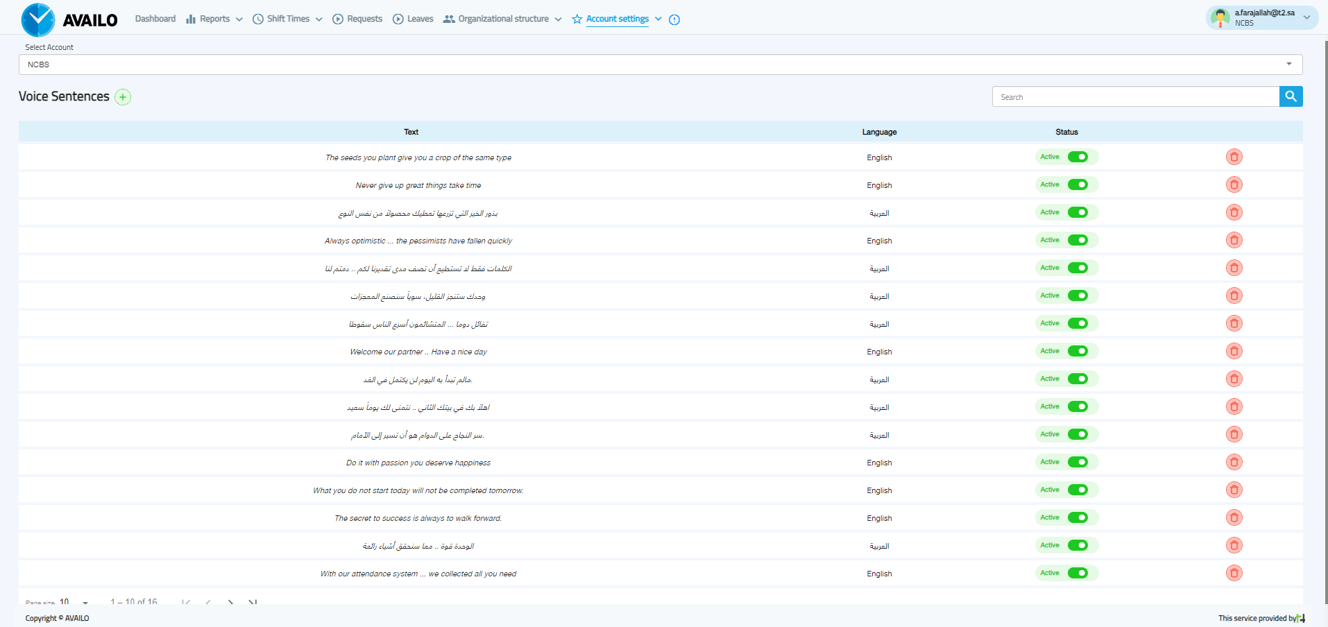Delete 'Always optimistic' sentence
Image resolution: width=1328 pixels, height=627 pixels.
1234,240
